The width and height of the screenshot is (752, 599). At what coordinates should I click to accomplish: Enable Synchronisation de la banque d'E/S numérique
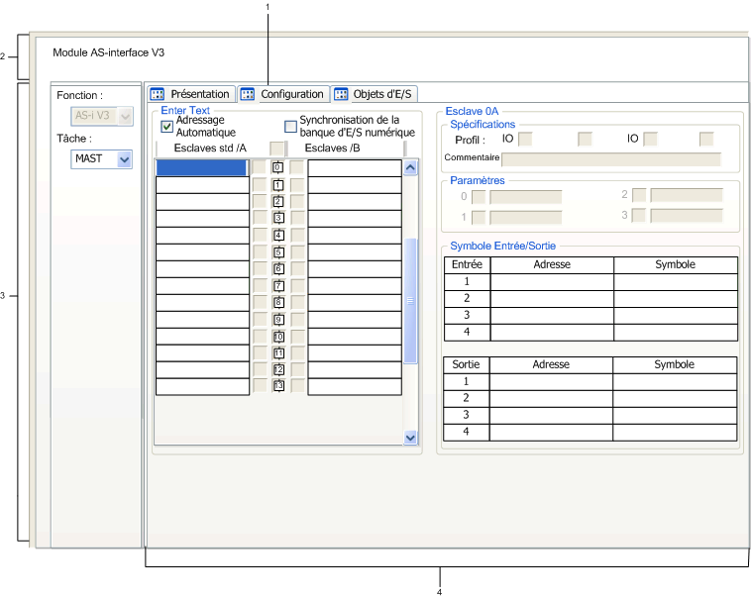tap(290, 127)
